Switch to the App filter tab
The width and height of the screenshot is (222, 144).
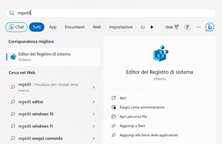click(53, 27)
